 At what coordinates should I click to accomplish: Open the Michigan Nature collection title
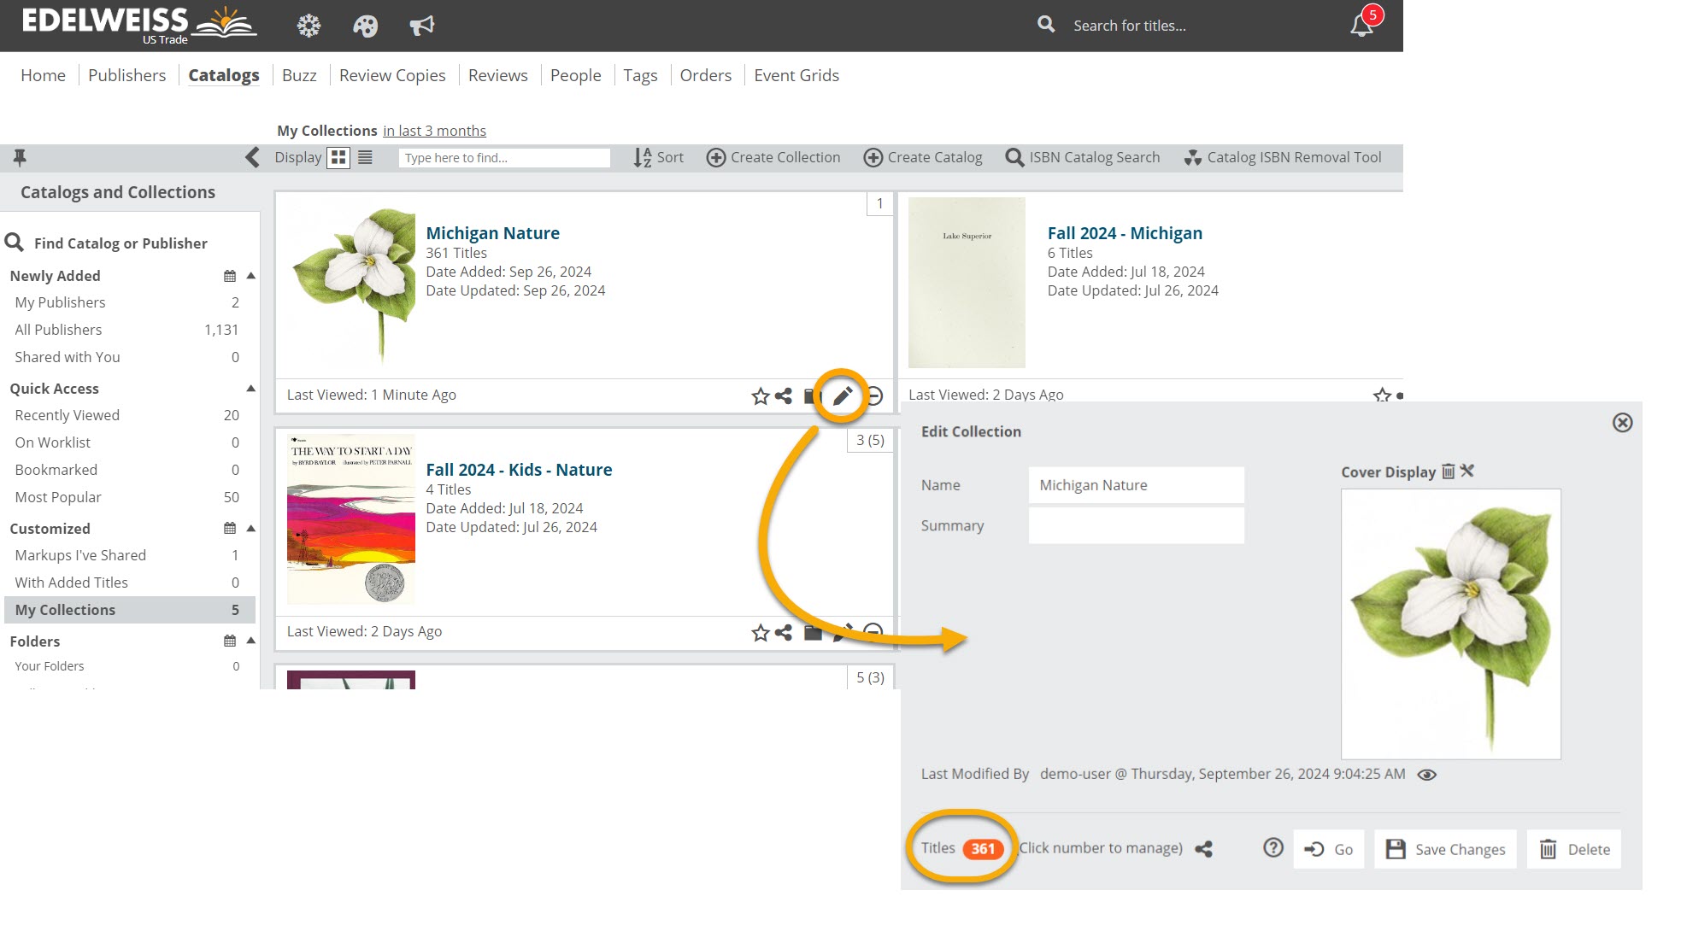click(x=493, y=233)
